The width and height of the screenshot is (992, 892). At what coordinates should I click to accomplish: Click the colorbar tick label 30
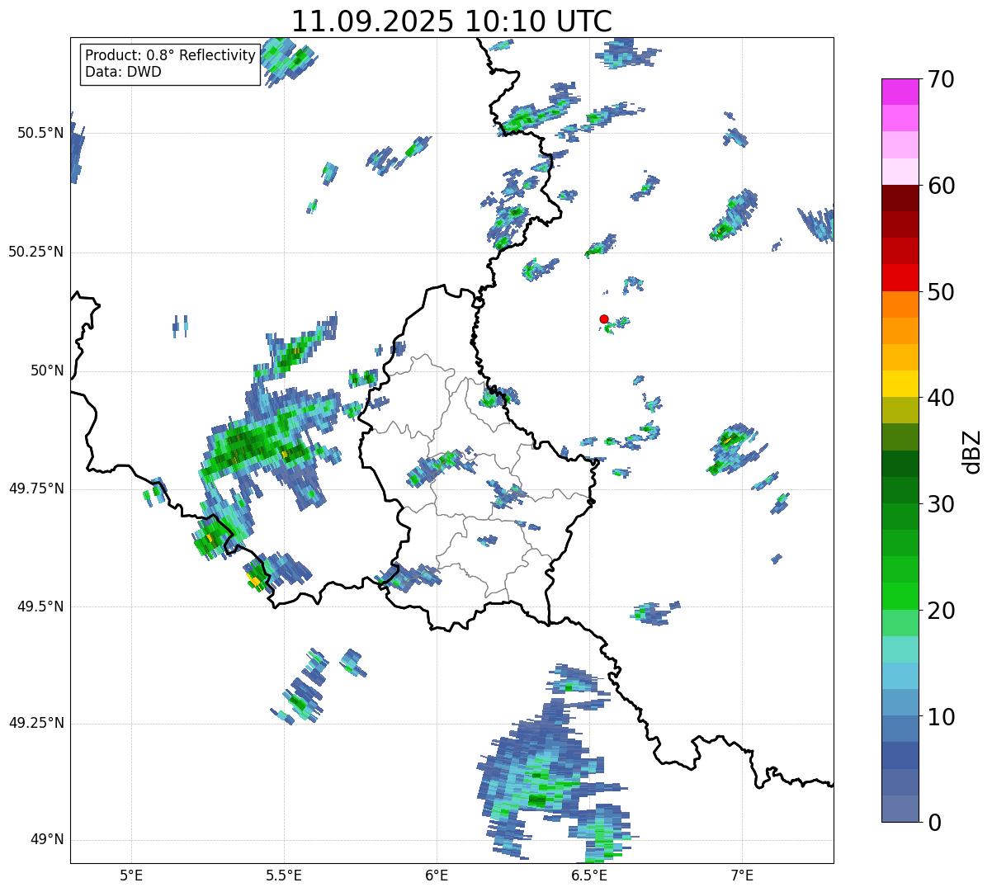[x=941, y=504]
